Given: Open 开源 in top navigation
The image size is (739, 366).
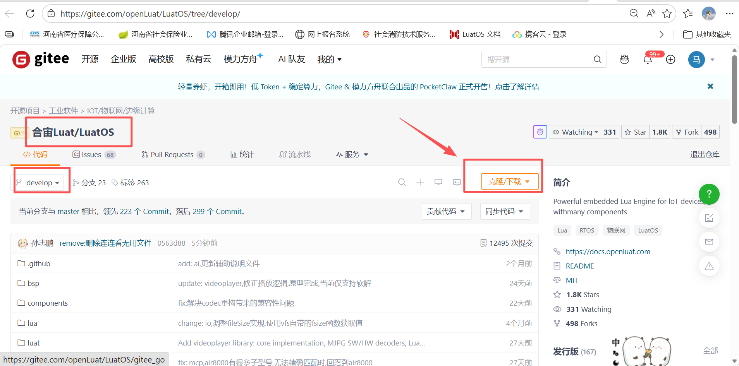Looking at the screenshot, I should click(90, 59).
